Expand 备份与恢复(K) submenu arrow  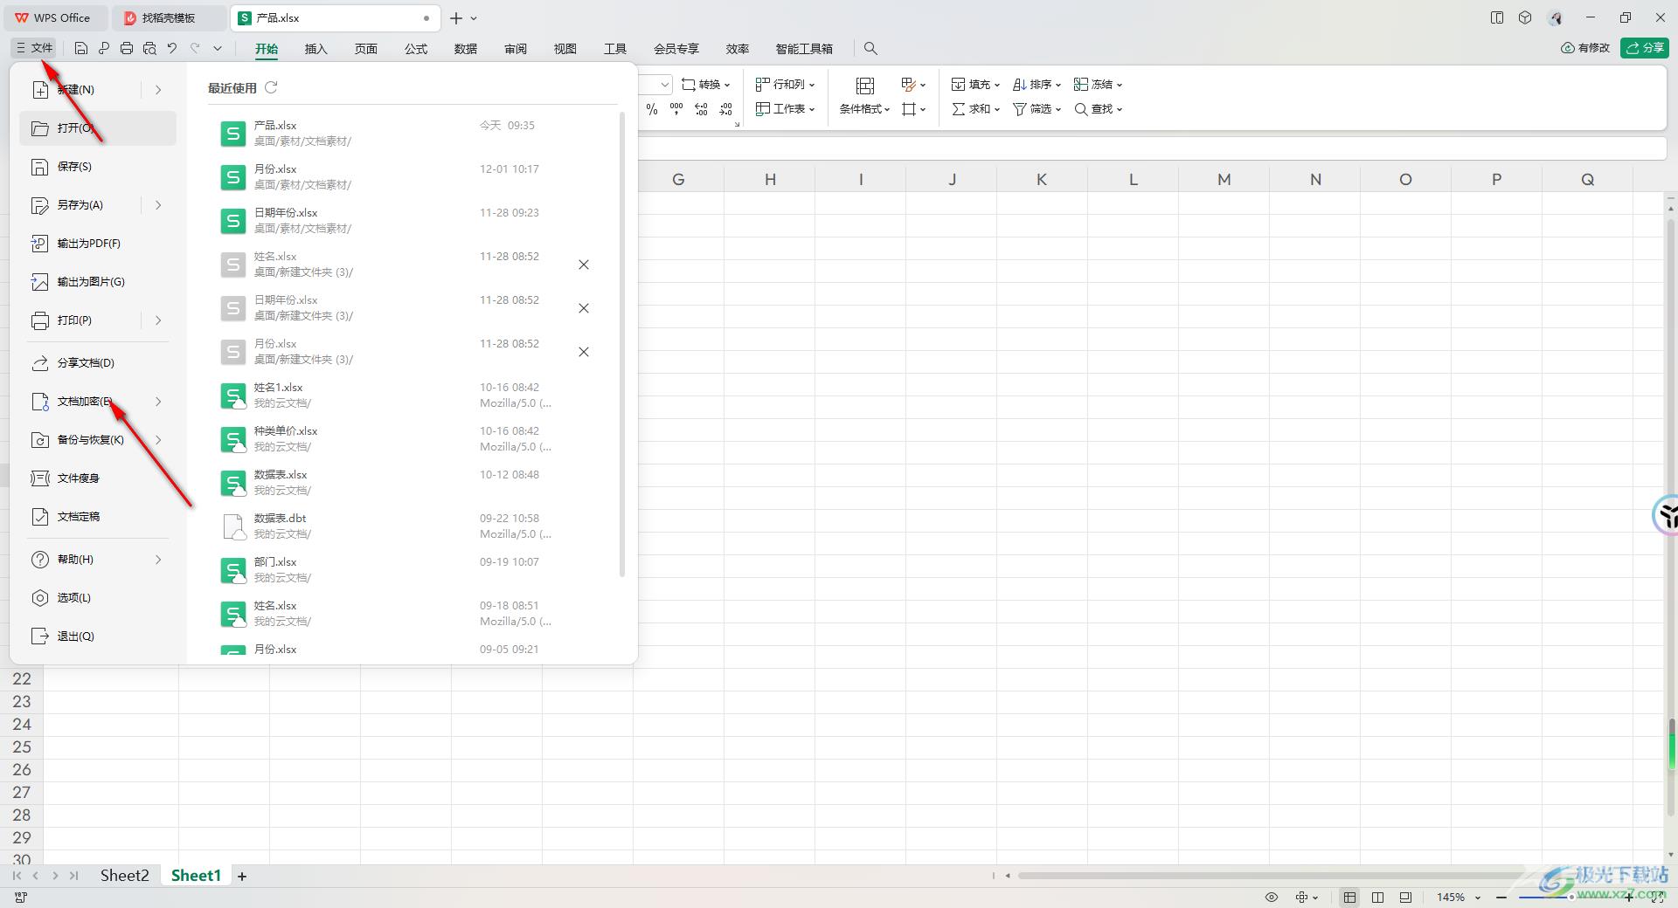[x=158, y=440]
